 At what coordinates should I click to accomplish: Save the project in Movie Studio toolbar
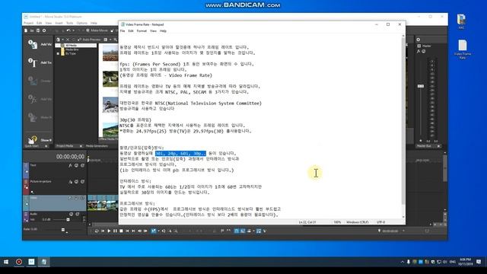38,30
